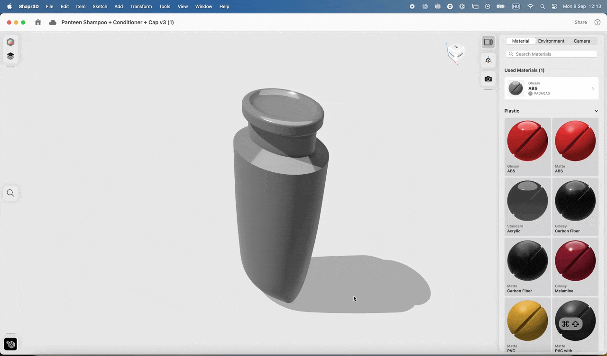Click the view cube mode icon
607x356 pixels.
click(488, 60)
